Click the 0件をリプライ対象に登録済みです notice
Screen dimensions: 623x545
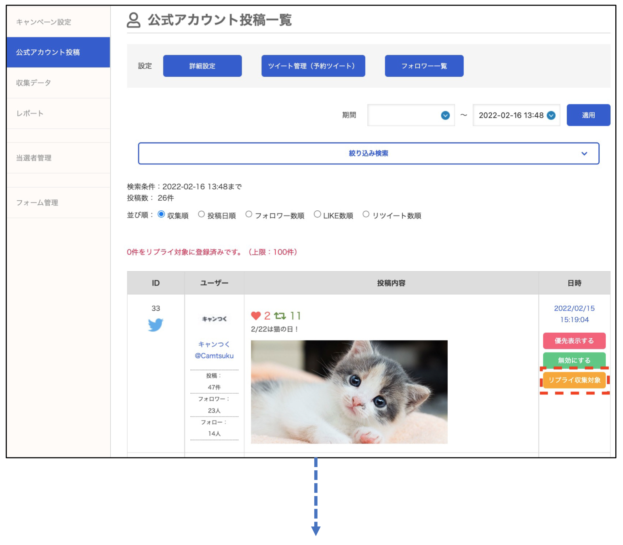point(212,252)
